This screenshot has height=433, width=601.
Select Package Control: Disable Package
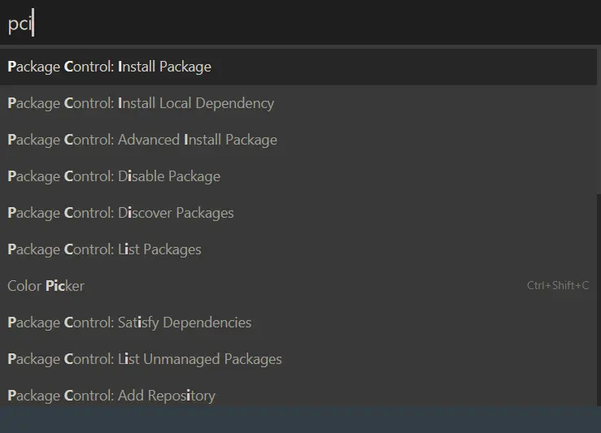[114, 176]
